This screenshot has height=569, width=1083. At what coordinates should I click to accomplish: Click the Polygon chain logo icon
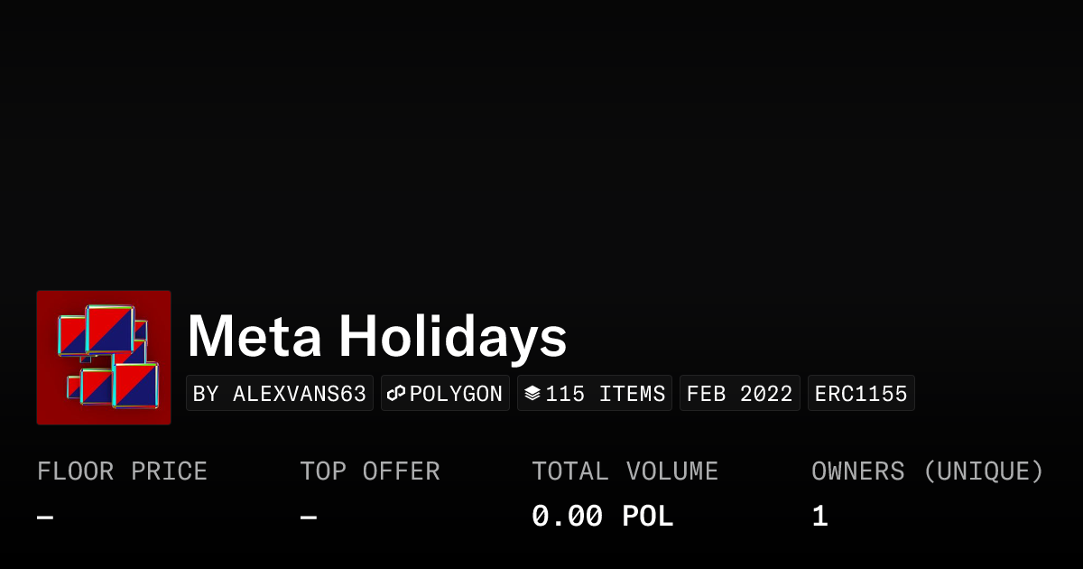click(x=396, y=394)
